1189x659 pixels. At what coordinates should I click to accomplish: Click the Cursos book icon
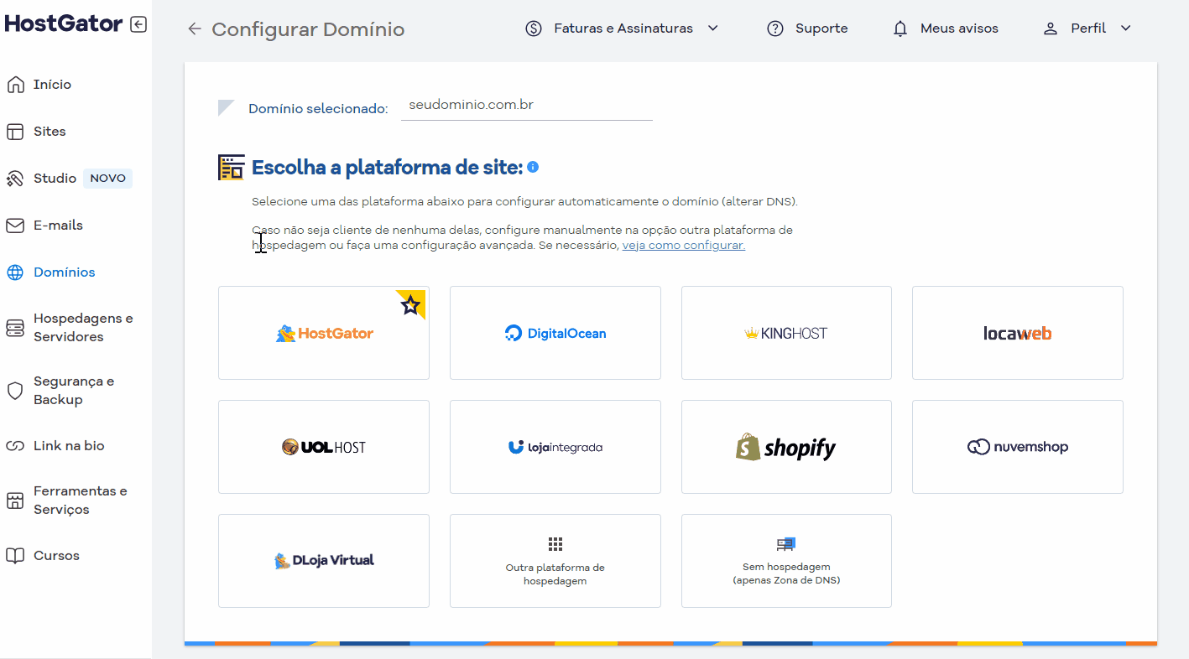click(x=15, y=556)
